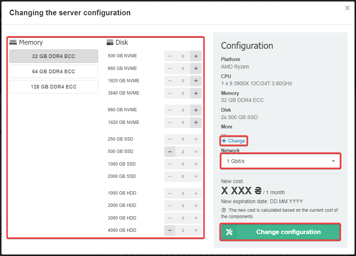Choose 64 GB DDR4 ECC memory

54,71
